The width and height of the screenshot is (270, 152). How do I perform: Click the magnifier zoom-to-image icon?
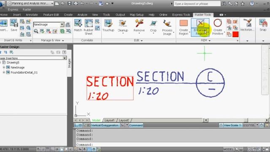36,31
